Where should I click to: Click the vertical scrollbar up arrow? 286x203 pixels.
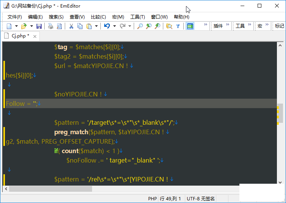click(280, 45)
